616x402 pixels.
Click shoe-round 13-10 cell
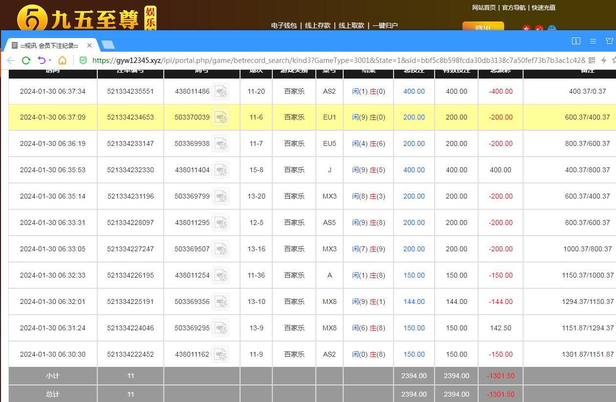256,302
